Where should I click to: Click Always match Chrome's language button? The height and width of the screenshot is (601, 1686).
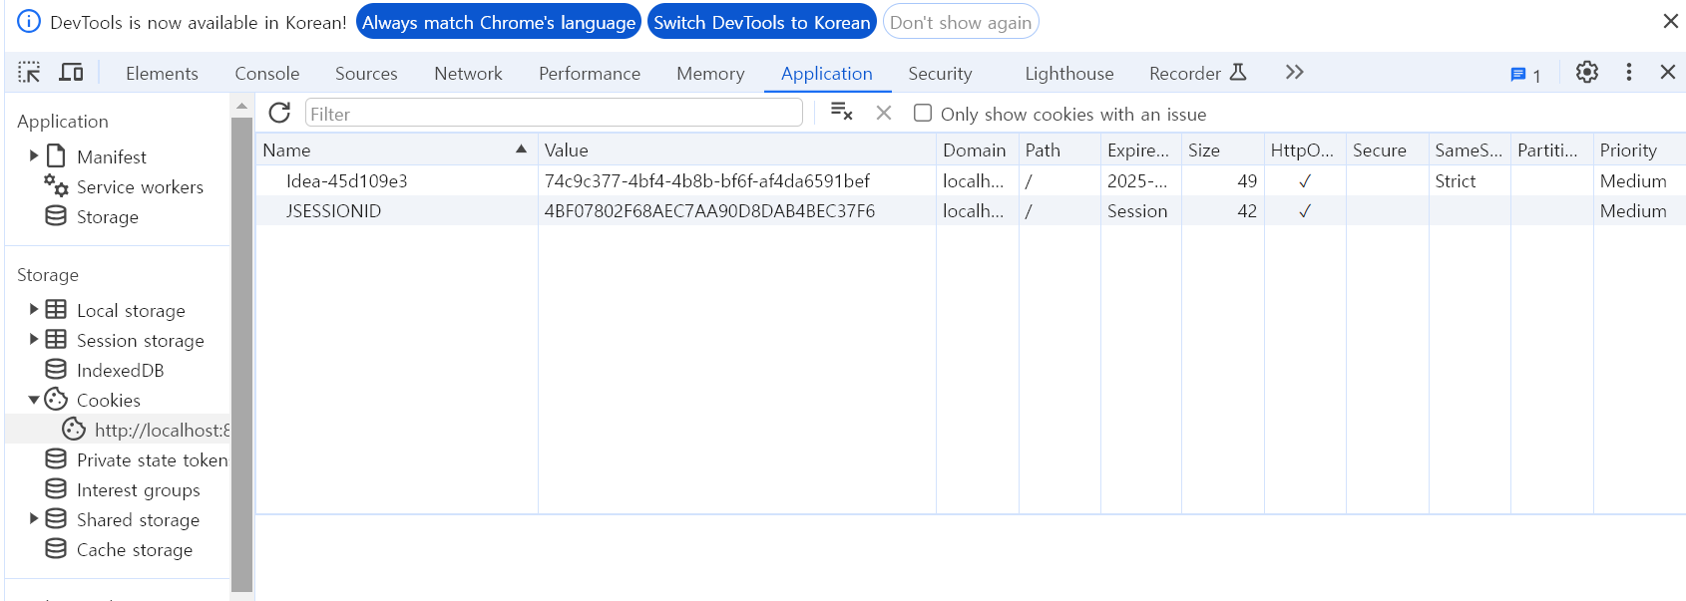[499, 22]
